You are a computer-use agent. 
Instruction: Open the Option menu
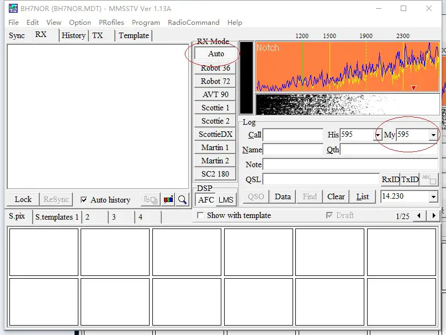point(79,23)
